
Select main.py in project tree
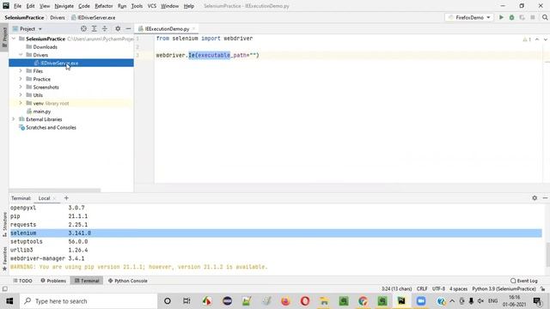click(42, 112)
